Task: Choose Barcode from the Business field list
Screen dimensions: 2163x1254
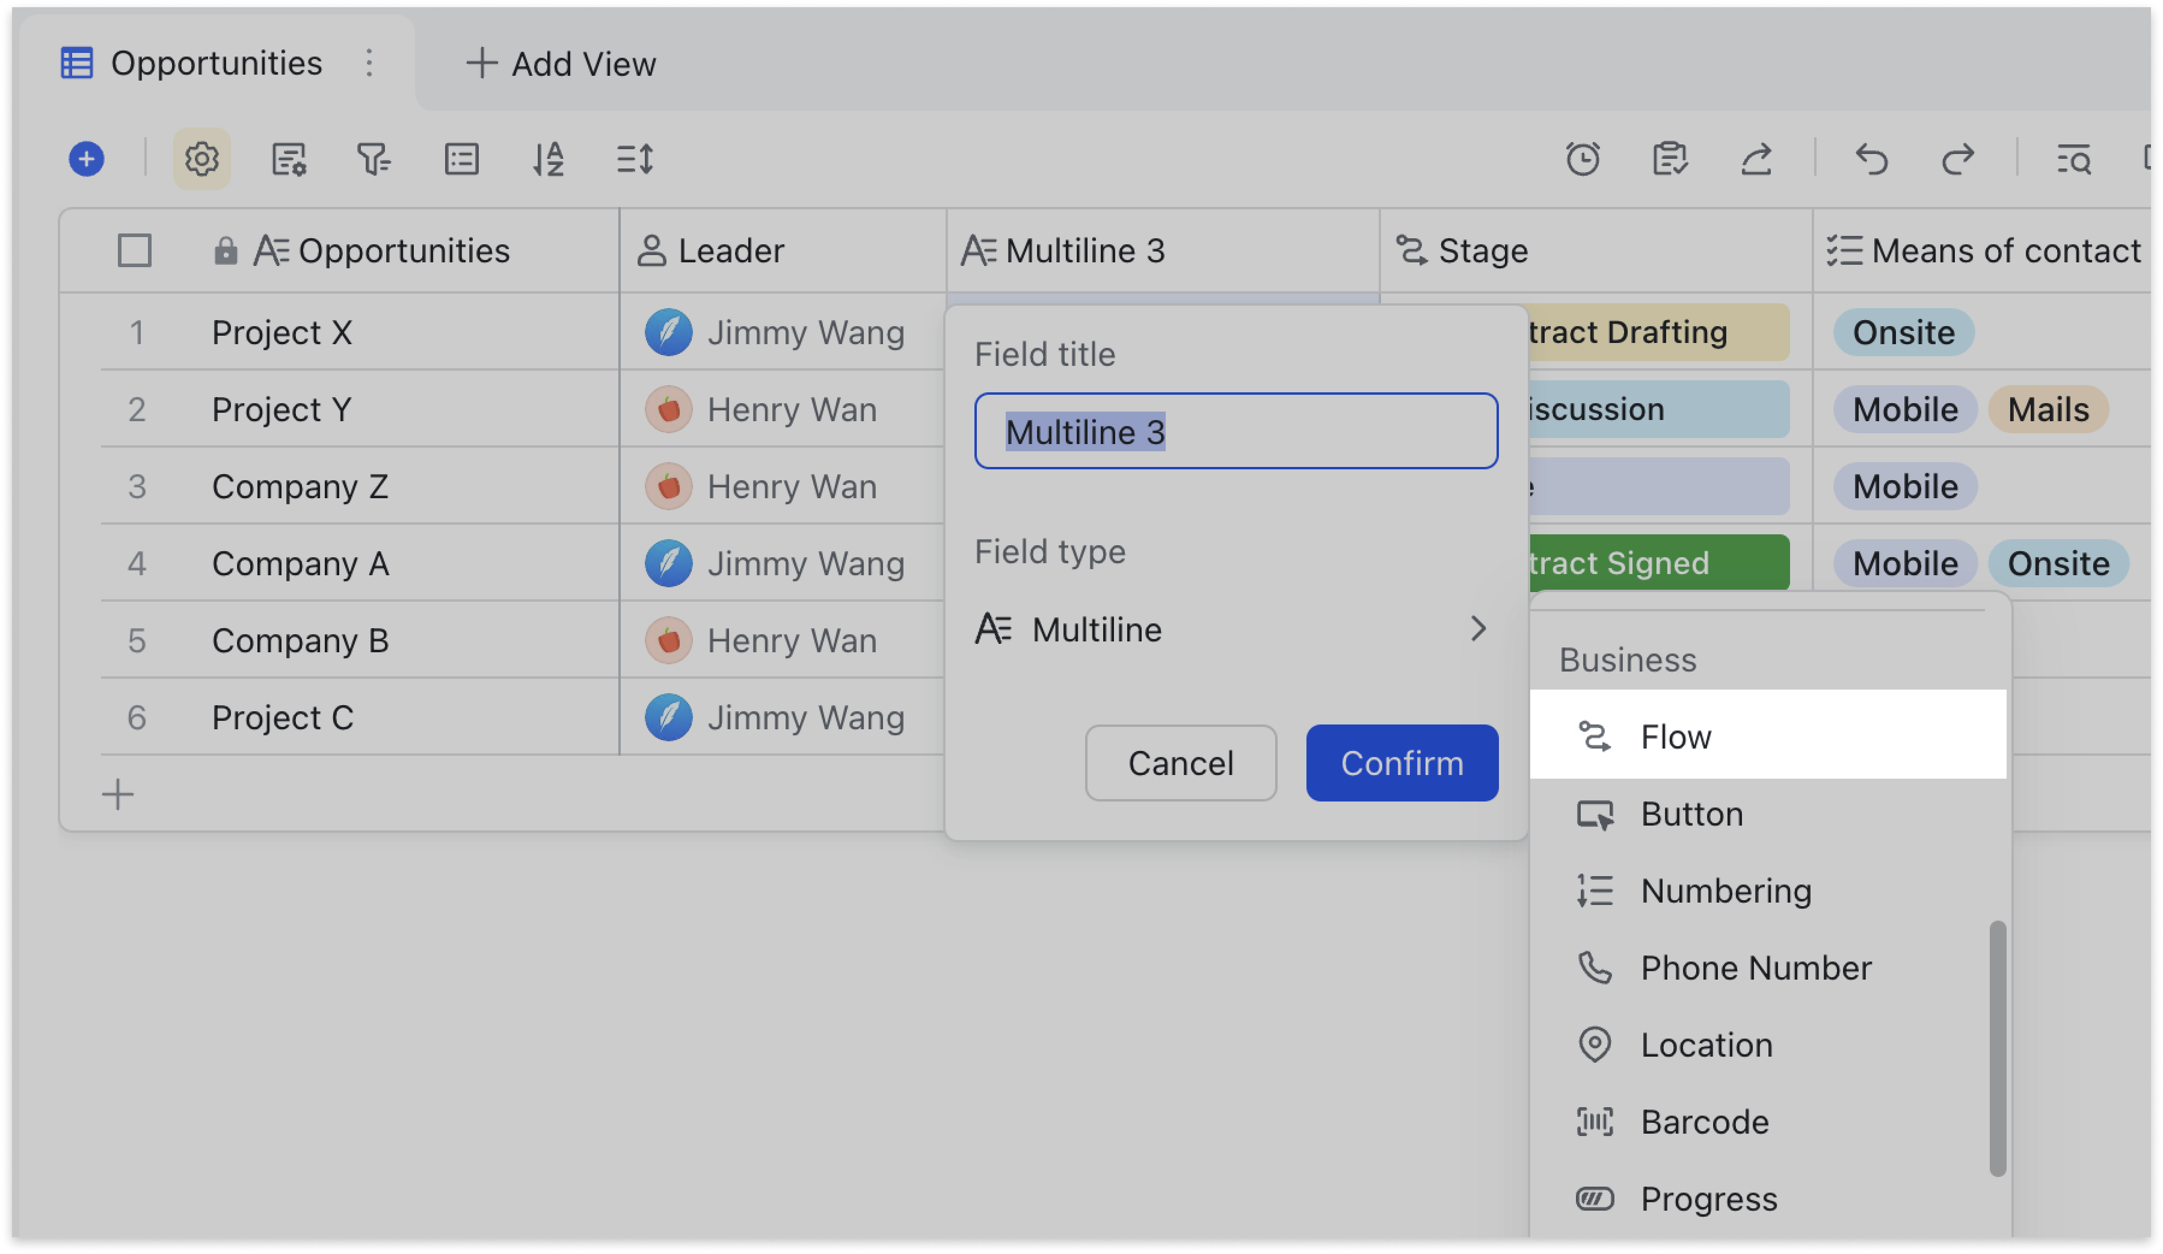Action: (x=1705, y=1122)
